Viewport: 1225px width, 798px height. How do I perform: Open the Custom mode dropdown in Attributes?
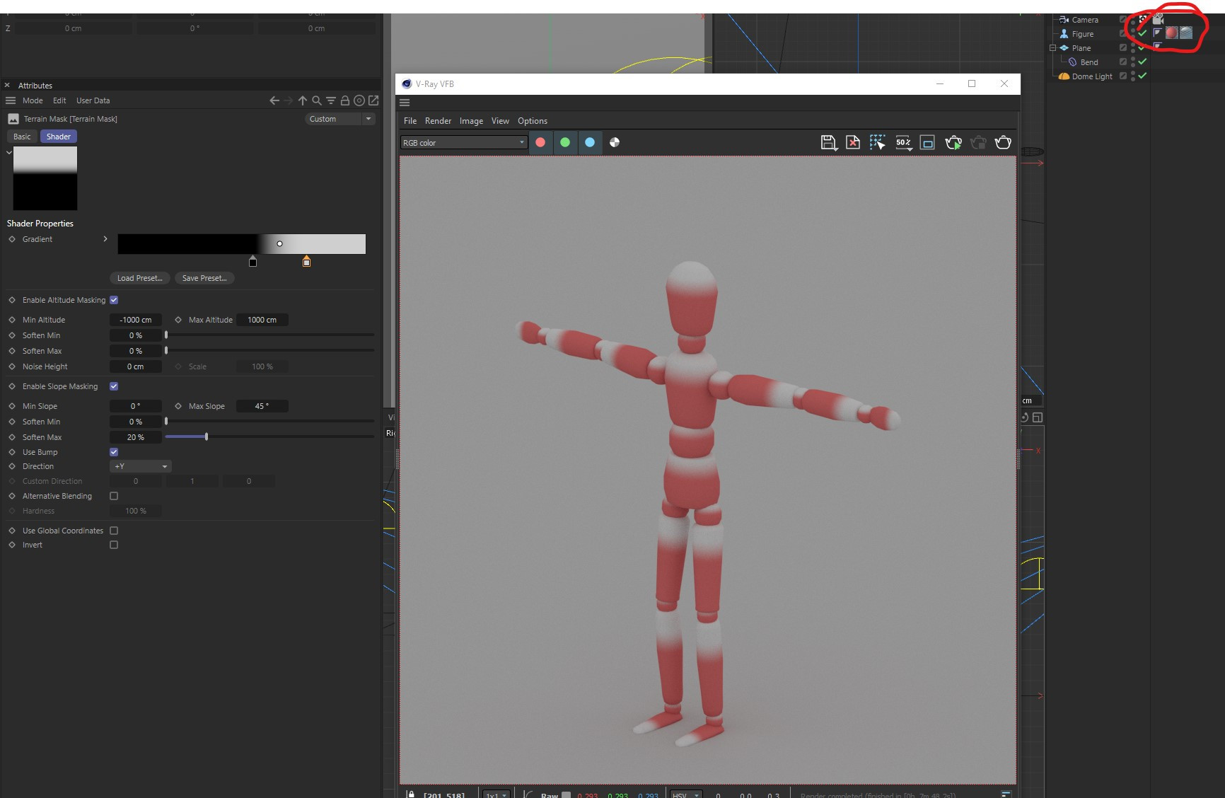point(340,119)
